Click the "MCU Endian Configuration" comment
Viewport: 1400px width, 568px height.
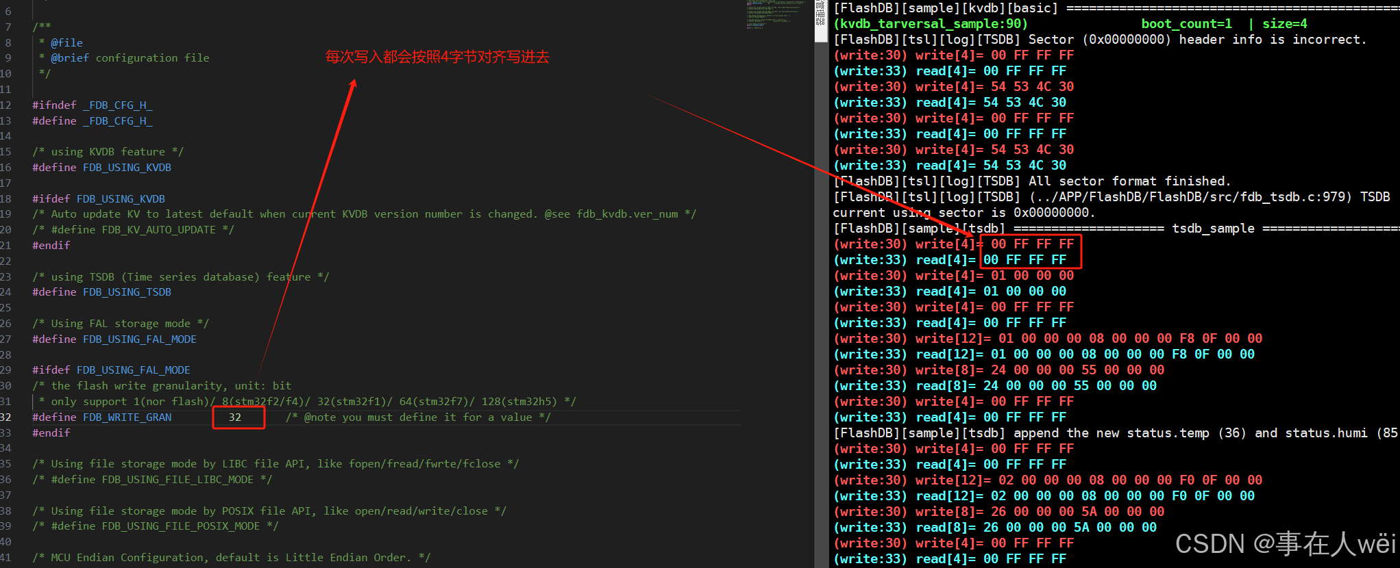click(231, 558)
